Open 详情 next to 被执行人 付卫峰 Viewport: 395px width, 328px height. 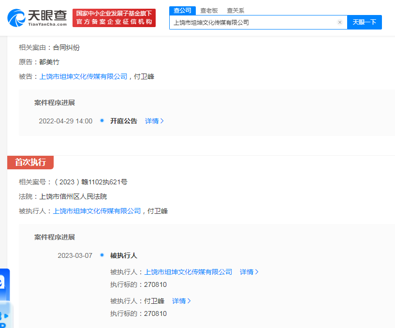181,301
